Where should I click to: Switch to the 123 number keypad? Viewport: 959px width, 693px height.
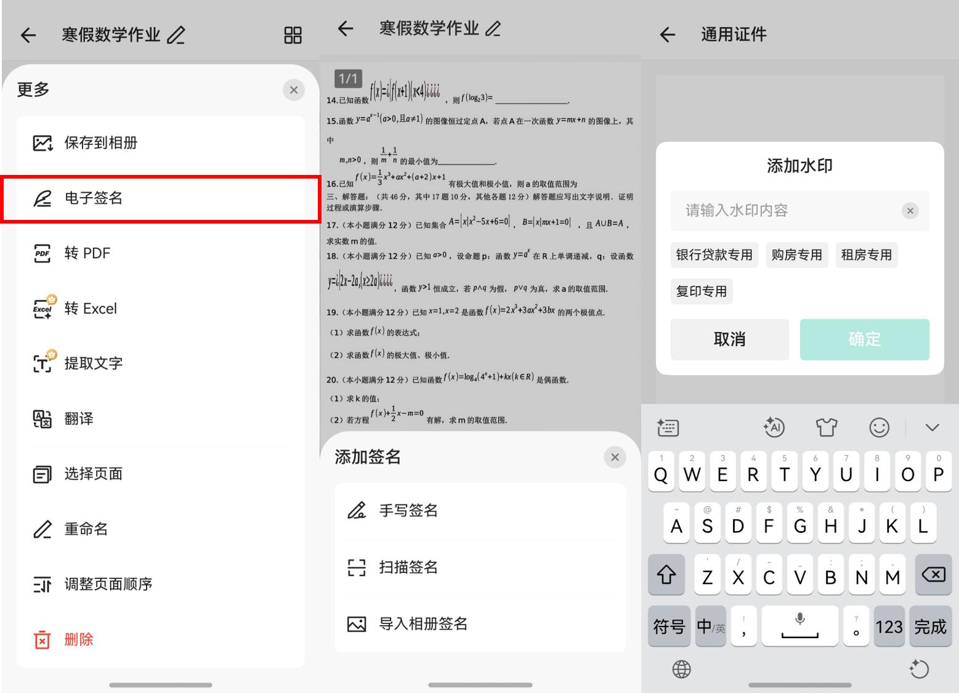coord(889,626)
